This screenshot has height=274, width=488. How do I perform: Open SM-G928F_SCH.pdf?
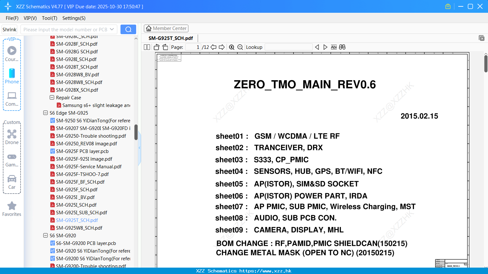tap(77, 44)
